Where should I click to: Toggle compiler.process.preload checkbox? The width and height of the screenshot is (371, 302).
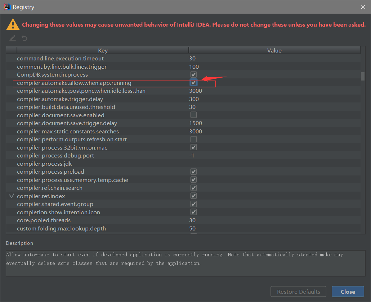tap(193, 171)
